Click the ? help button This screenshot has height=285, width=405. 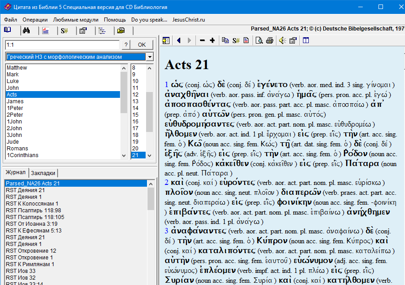pyautogui.click(x=126, y=44)
